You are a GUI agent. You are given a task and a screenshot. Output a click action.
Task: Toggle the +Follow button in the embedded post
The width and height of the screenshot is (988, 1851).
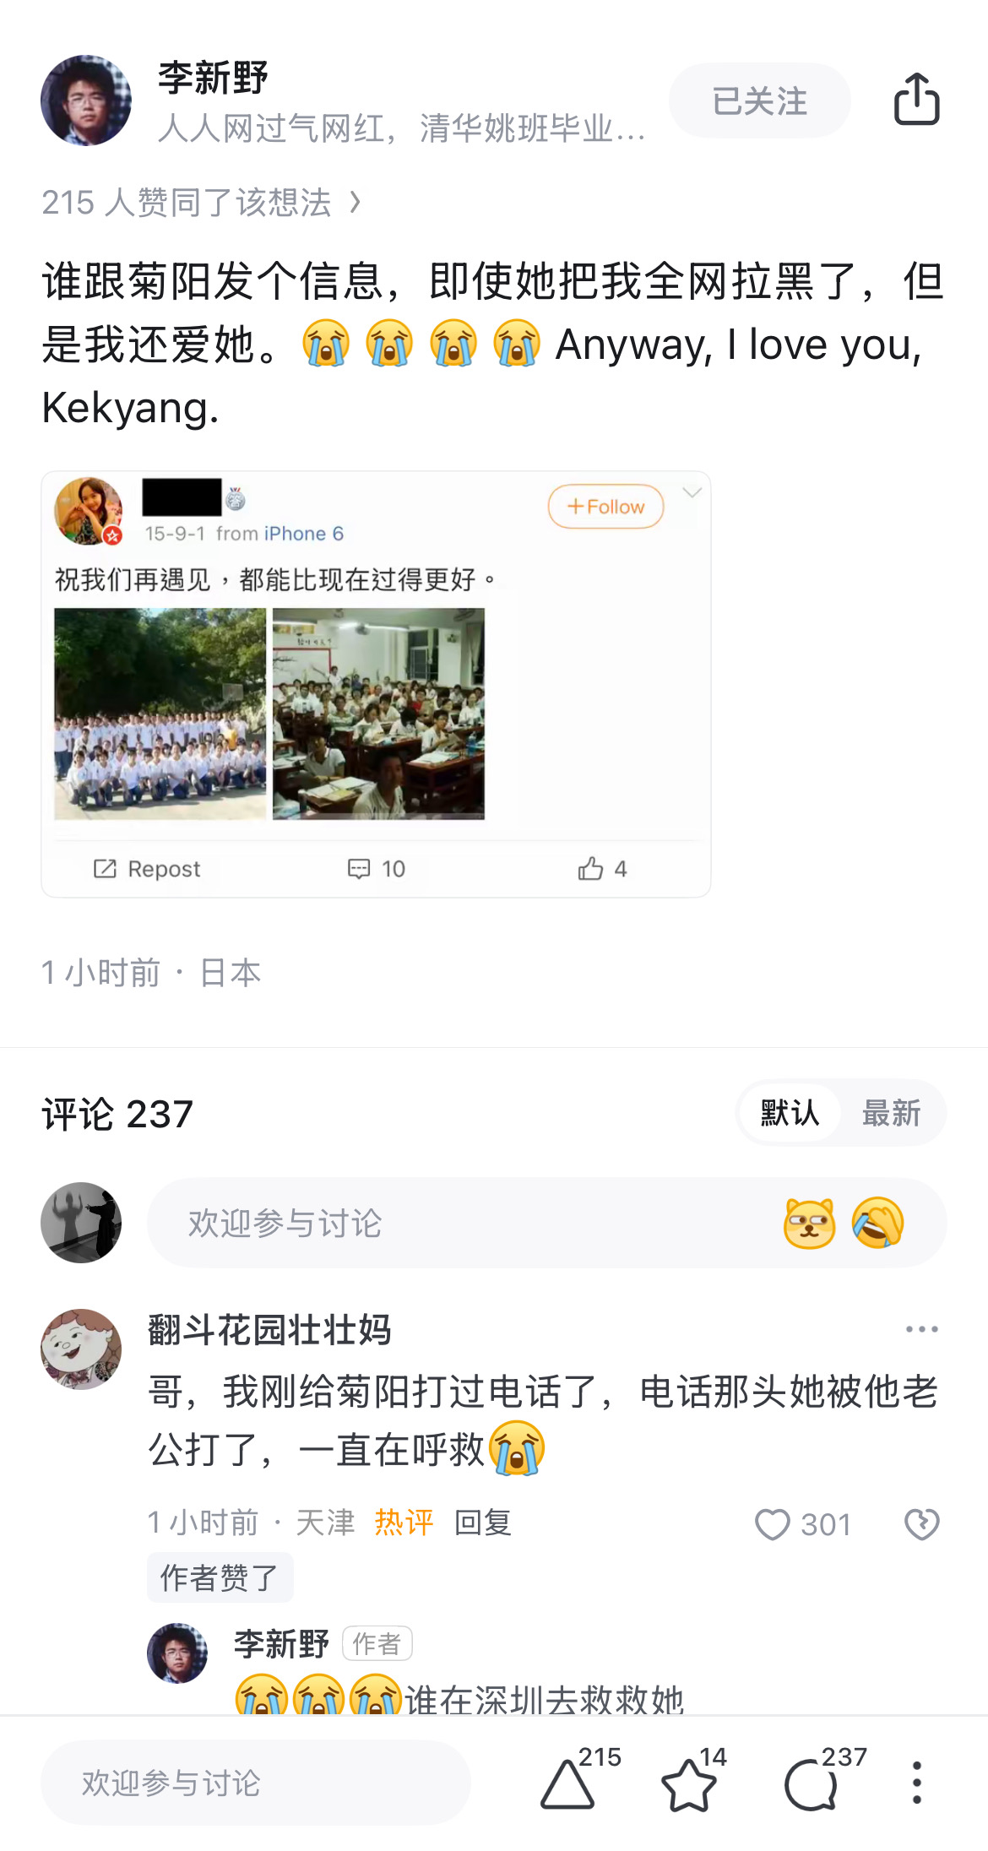[605, 507]
